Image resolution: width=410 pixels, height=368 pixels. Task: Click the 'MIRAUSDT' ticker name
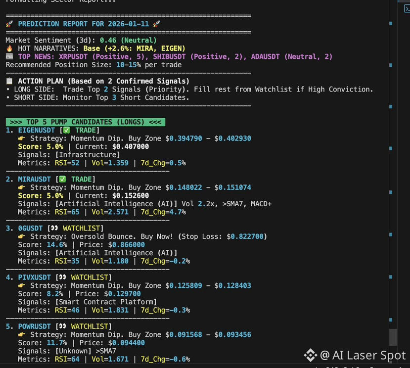[34, 179]
